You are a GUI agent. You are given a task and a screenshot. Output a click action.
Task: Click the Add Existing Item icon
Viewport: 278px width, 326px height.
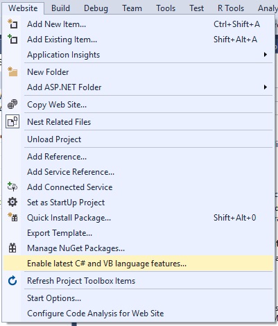12,39
